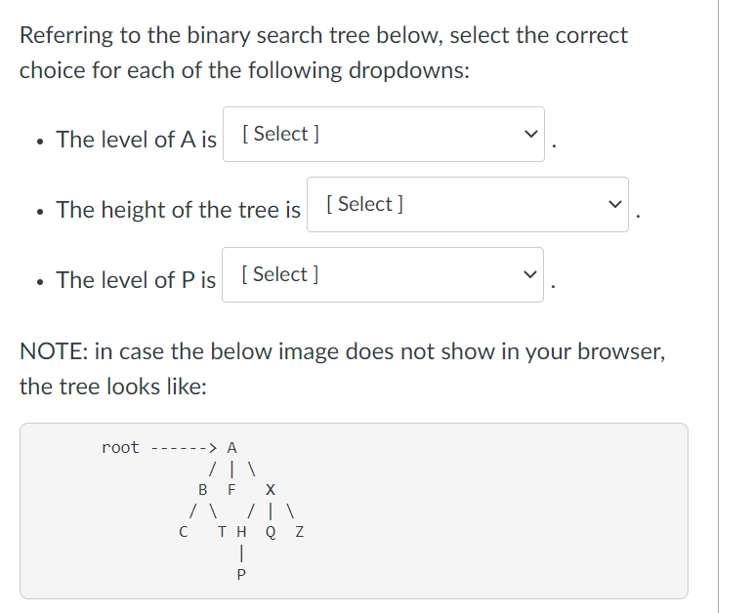754x613 pixels.
Task: Open the "level of A" dropdown
Action: coord(383,135)
